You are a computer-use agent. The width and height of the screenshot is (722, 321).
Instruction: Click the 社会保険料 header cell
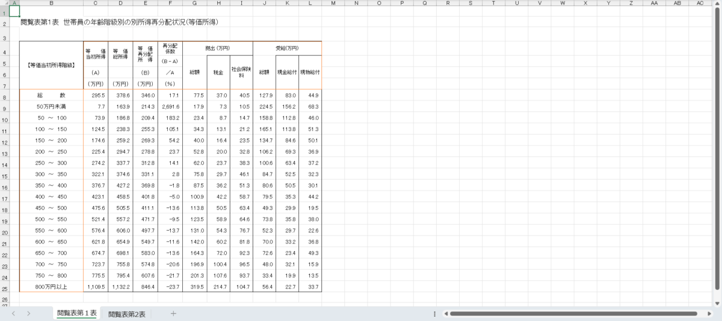click(241, 72)
